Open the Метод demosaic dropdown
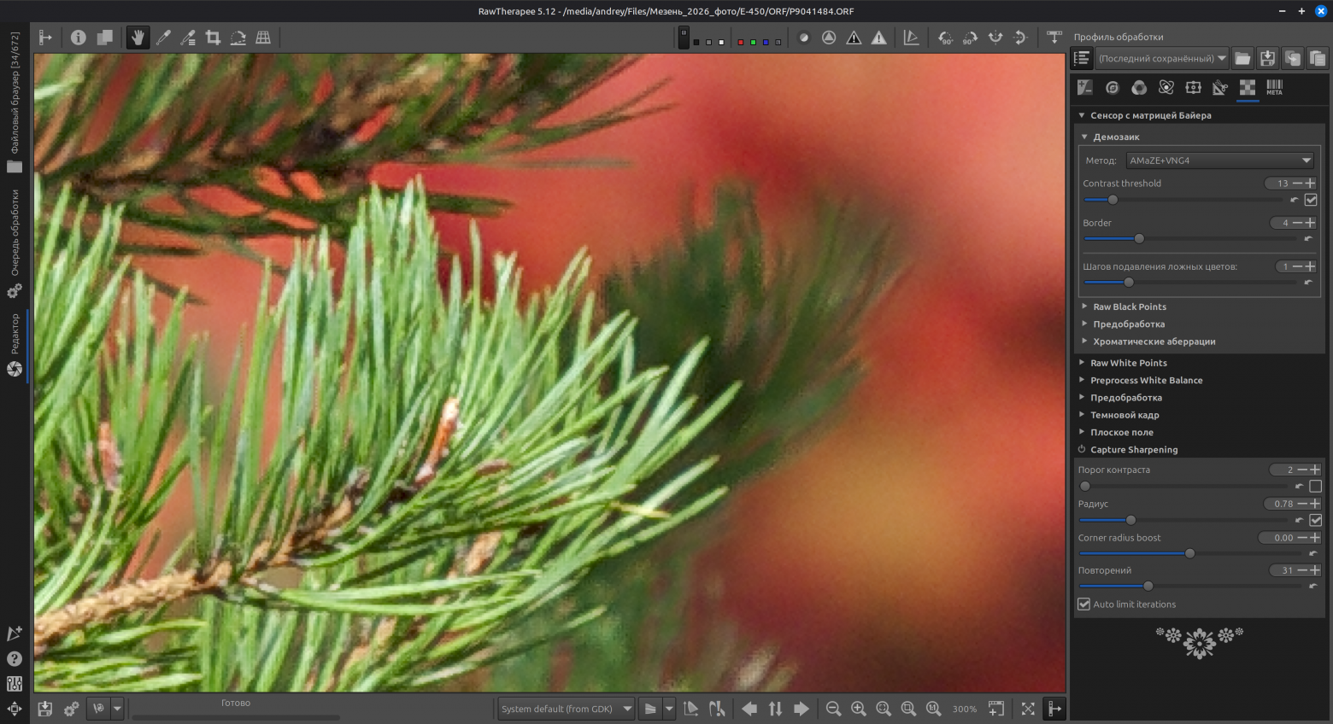This screenshot has height=724, width=1333. (x=1220, y=161)
